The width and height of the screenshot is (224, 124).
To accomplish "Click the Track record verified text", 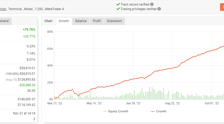I will (x=135, y=5).
